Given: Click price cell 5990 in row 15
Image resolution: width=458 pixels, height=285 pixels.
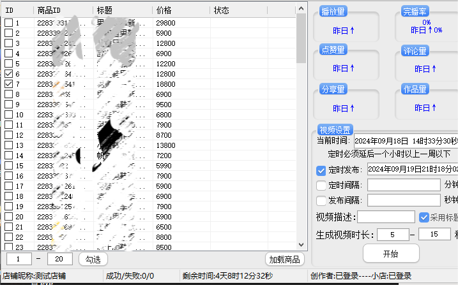Looking at the screenshot, I should point(164,166).
